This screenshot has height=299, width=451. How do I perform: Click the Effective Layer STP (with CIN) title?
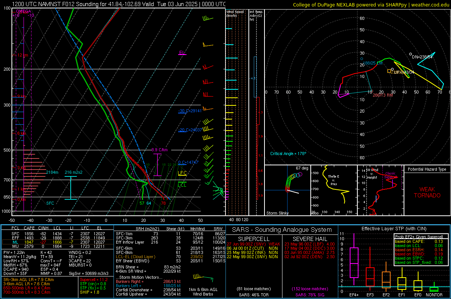point(394,229)
